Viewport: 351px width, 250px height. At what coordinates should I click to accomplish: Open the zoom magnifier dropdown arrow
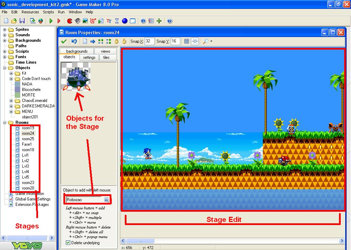[211, 41]
